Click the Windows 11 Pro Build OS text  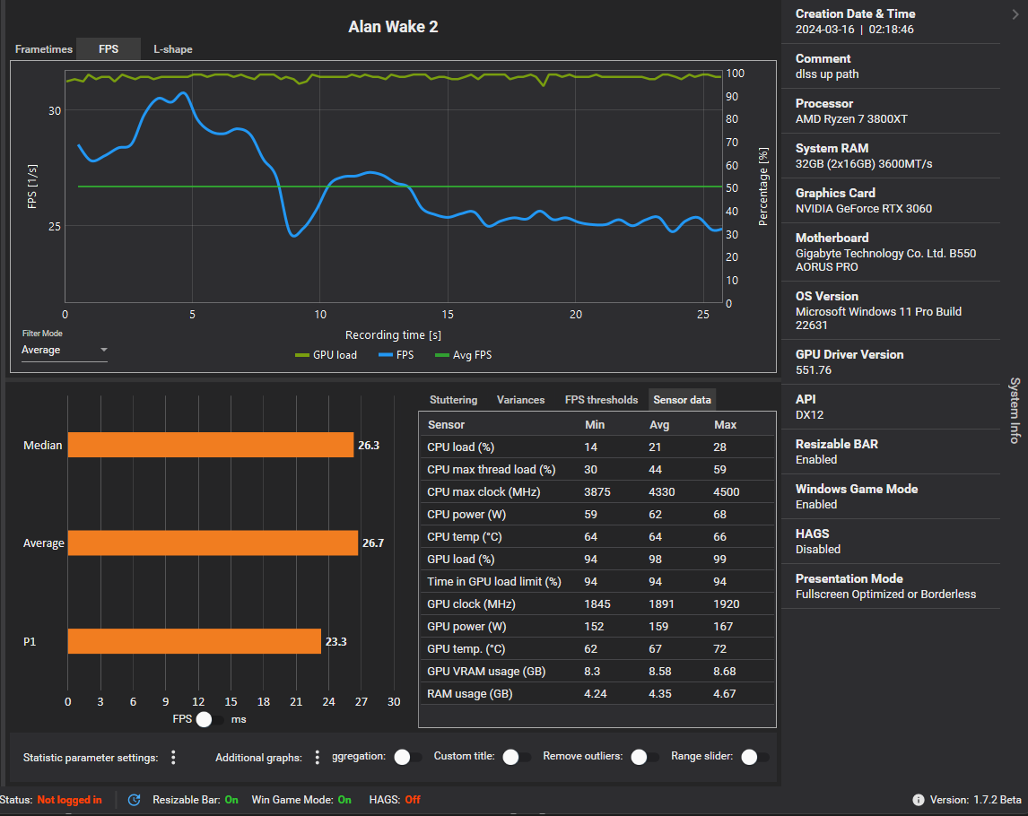point(878,318)
